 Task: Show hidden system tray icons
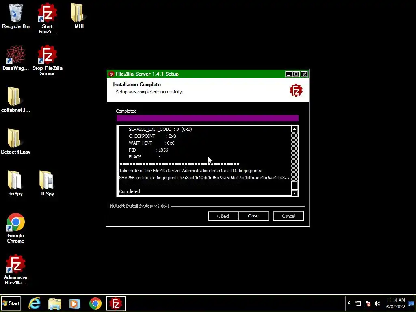coord(349,303)
